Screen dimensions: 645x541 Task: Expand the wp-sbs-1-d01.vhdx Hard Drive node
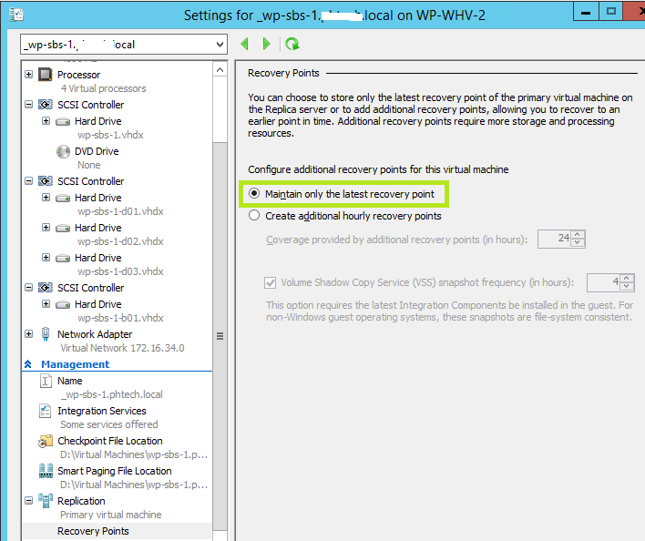pos(46,198)
